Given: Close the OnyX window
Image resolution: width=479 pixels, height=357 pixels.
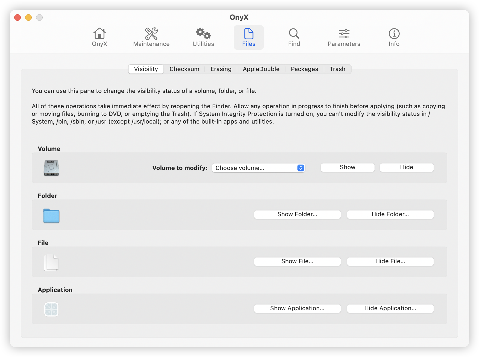Looking at the screenshot, I should (x=17, y=17).
